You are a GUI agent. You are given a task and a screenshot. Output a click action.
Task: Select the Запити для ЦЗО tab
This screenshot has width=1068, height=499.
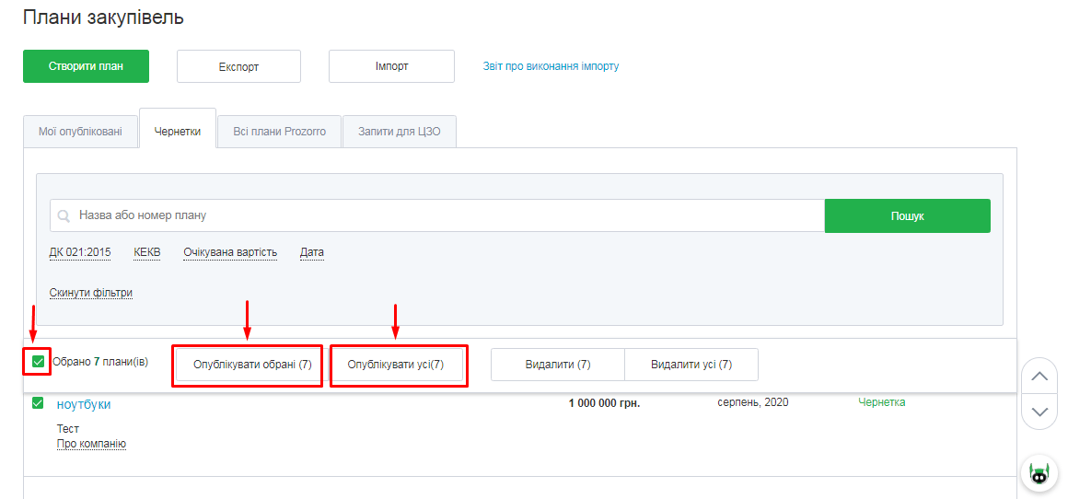[399, 132]
